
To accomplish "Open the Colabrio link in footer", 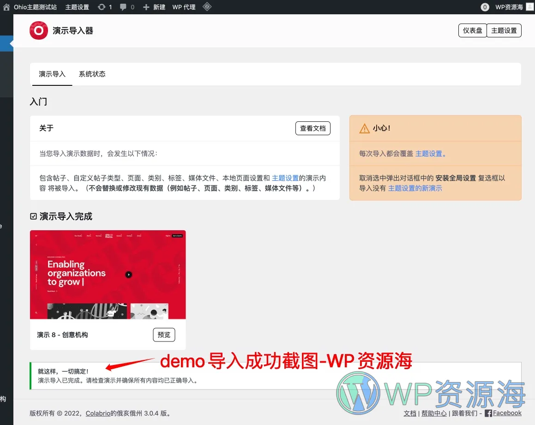I will [97, 413].
